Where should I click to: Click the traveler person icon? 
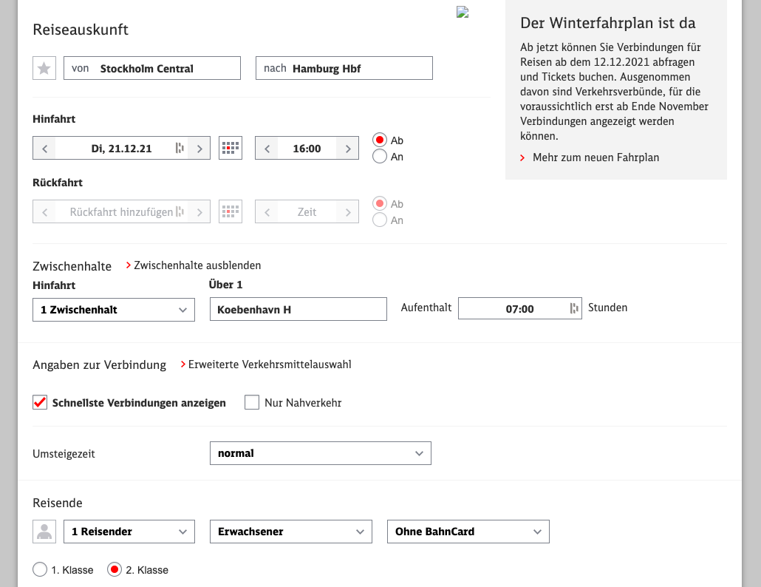(x=44, y=532)
